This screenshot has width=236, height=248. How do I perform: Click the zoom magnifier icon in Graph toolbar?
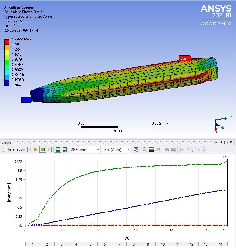coord(145,149)
